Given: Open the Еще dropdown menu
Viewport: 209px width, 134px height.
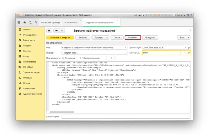Looking at the screenshot, I should tap(184, 38).
